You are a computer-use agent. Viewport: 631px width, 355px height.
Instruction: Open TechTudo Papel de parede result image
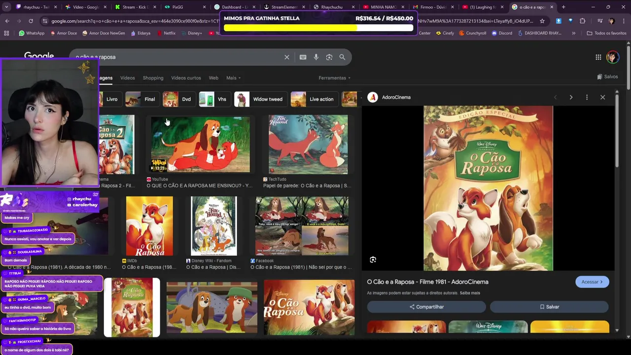(308, 144)
